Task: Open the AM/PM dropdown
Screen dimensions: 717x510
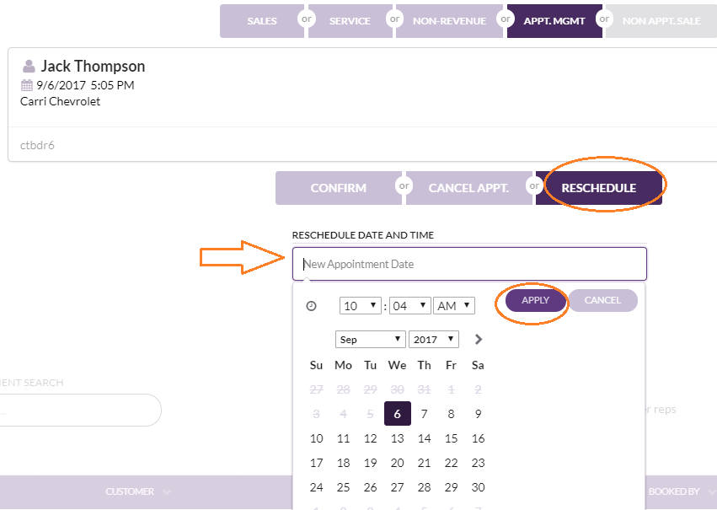Action: point(454,305)
